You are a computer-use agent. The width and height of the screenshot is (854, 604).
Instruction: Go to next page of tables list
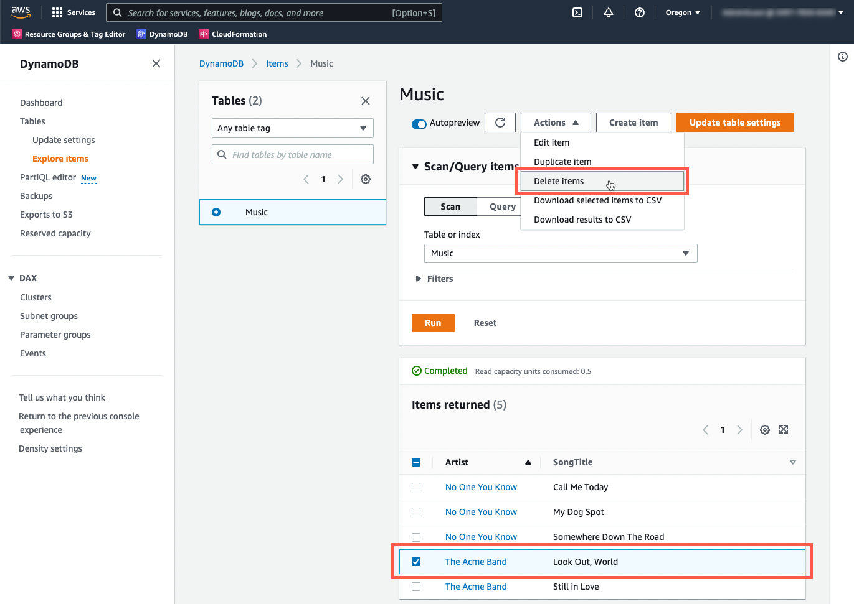coord(340,179)
